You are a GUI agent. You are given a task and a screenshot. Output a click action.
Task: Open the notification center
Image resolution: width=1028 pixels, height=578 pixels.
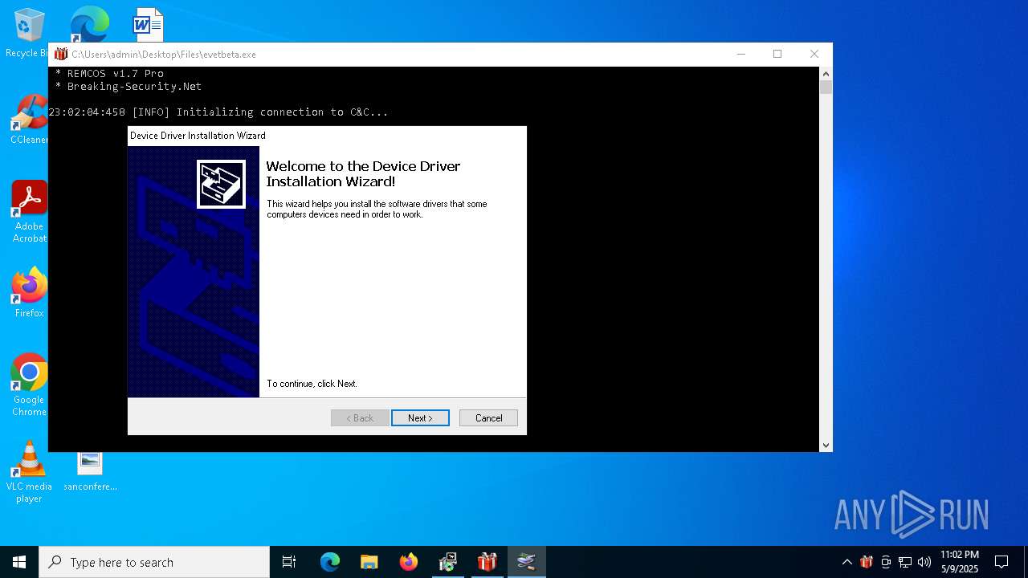(x=1001, y=562)
